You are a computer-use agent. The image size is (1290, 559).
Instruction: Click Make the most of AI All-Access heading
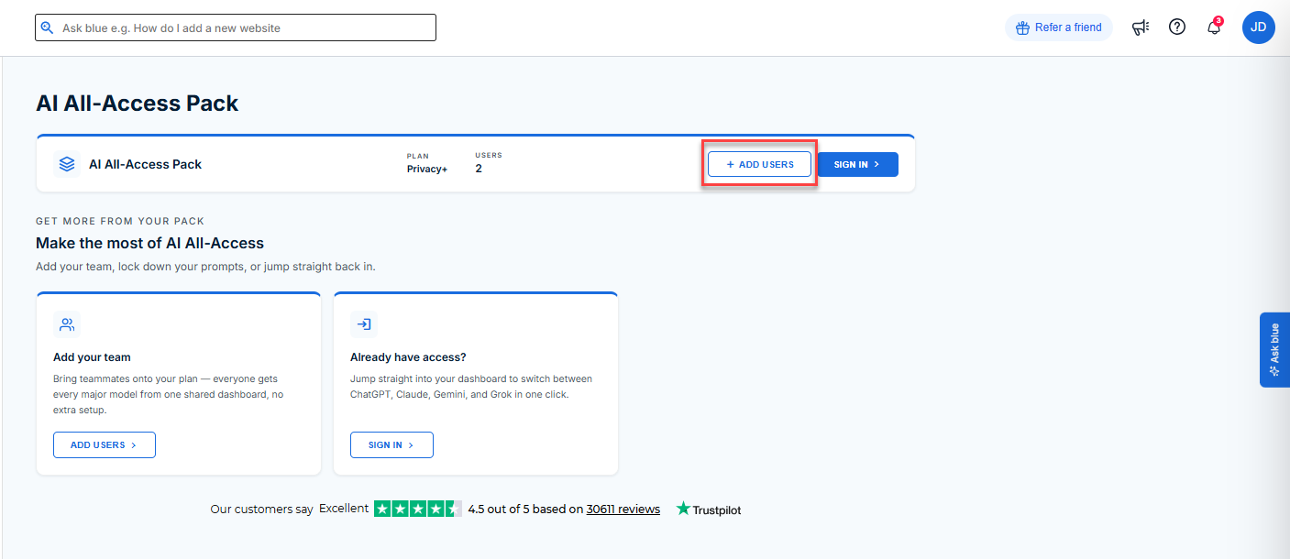tap(149, 243)
